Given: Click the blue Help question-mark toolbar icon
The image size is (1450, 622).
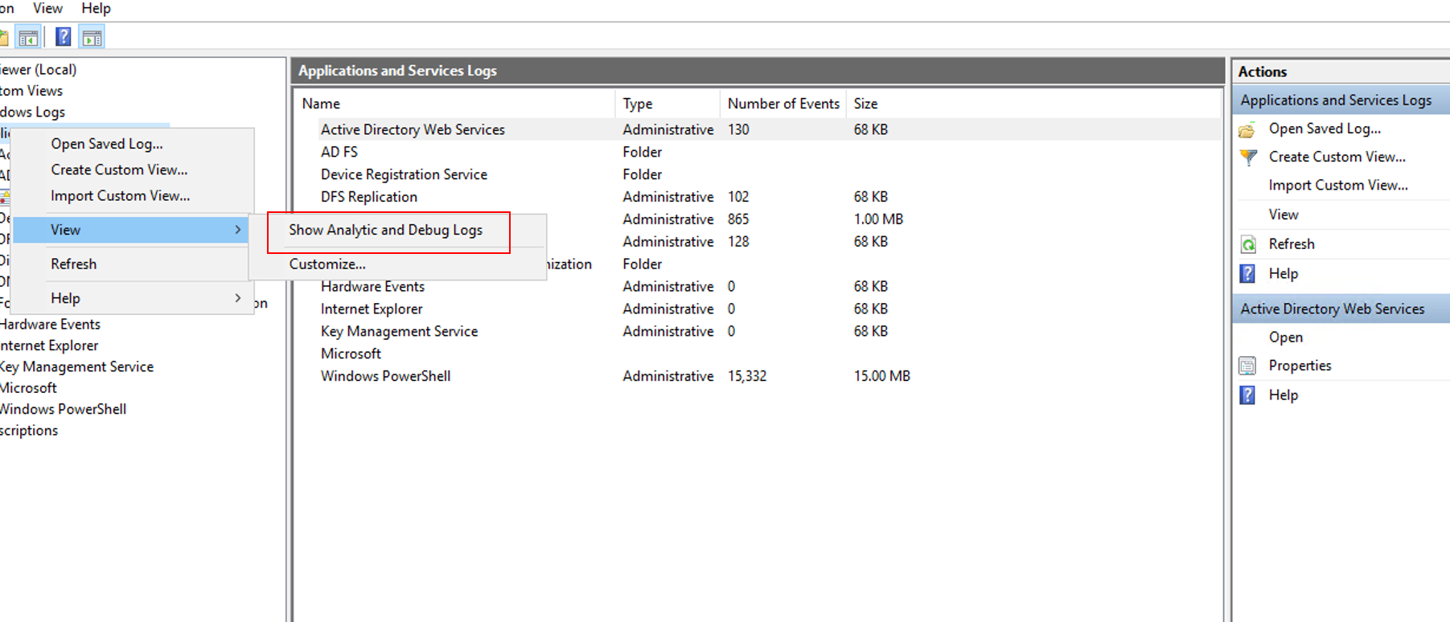Looking at the screenshot, I should coord(63,37).
